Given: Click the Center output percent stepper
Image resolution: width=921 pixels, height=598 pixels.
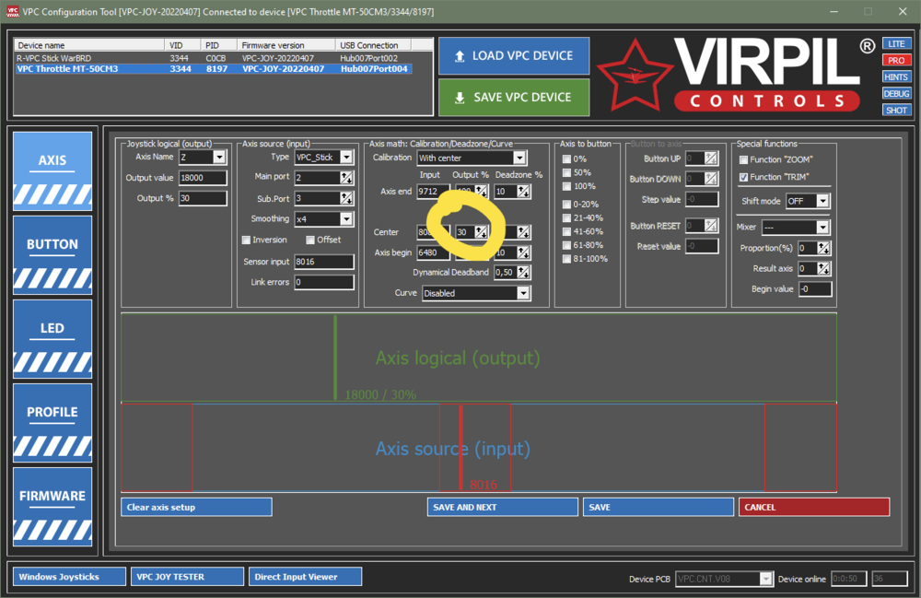Looking at the screenshot, I should 481,232.
